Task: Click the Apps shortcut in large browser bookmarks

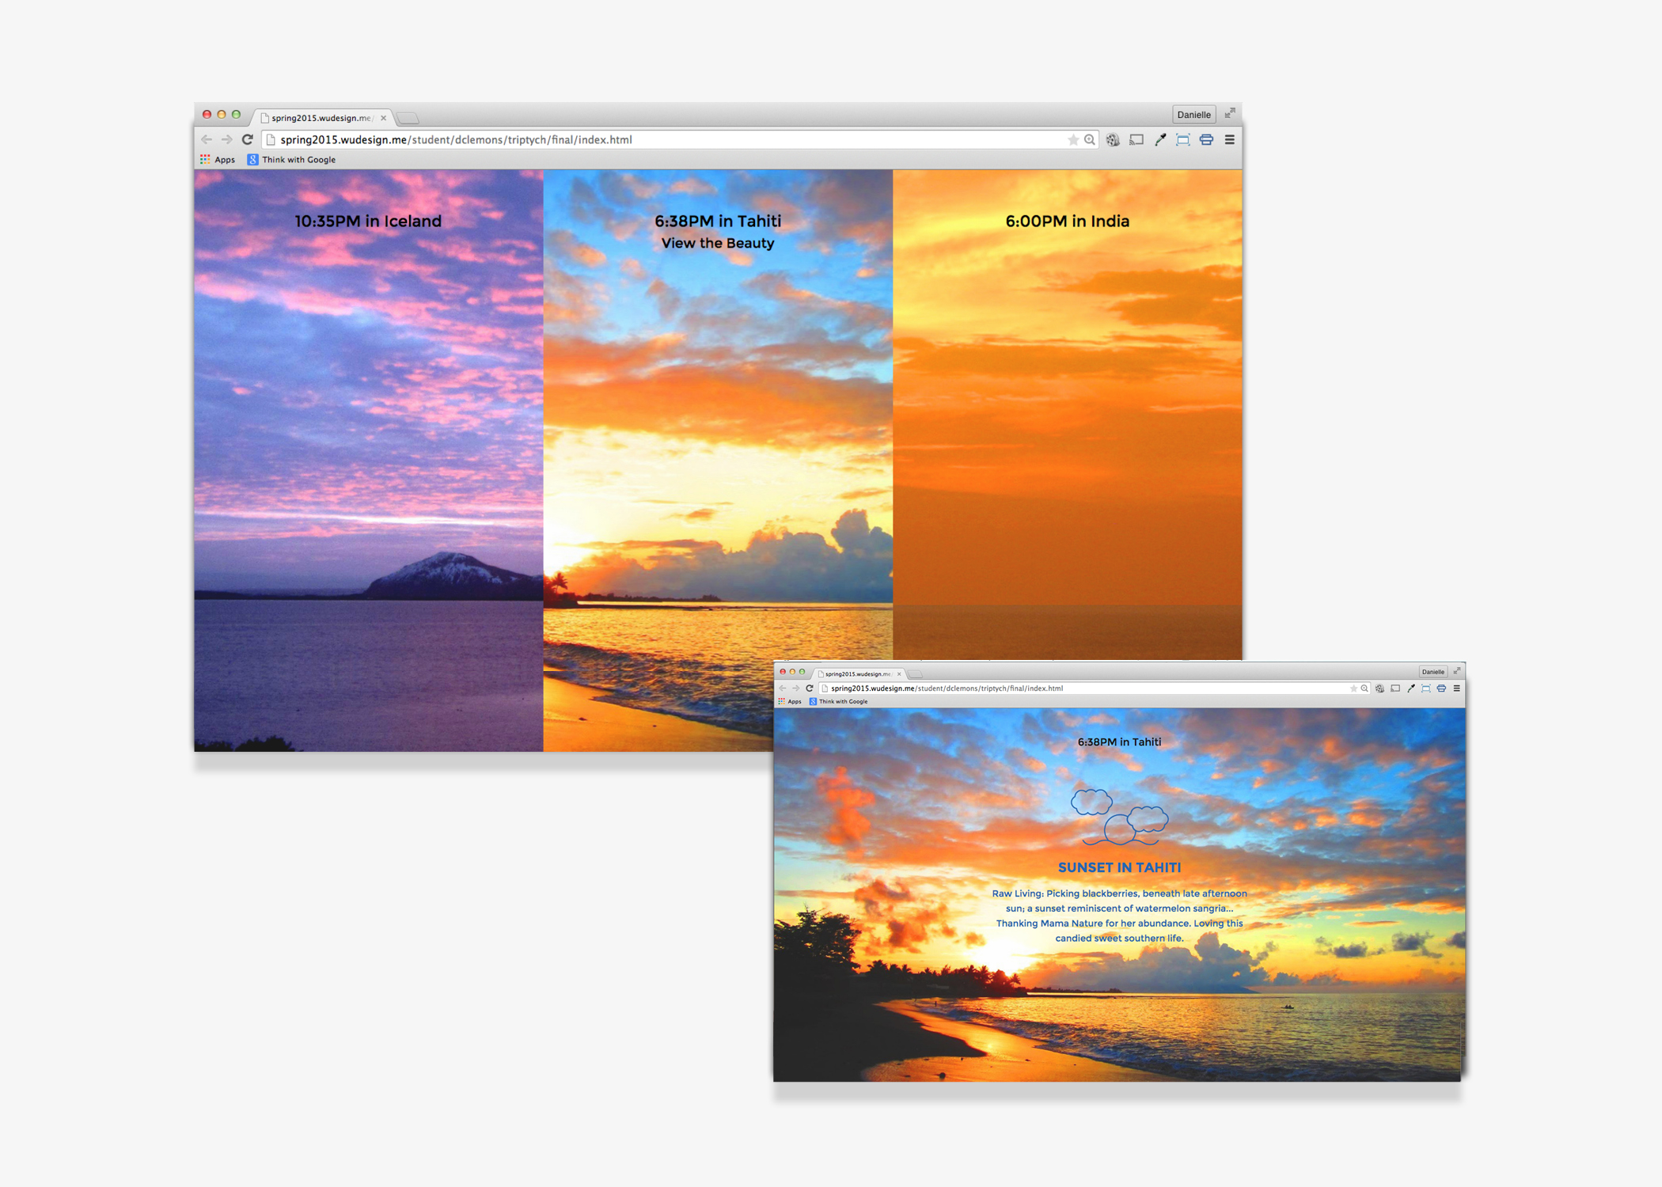Action: [x=218, y=160]
